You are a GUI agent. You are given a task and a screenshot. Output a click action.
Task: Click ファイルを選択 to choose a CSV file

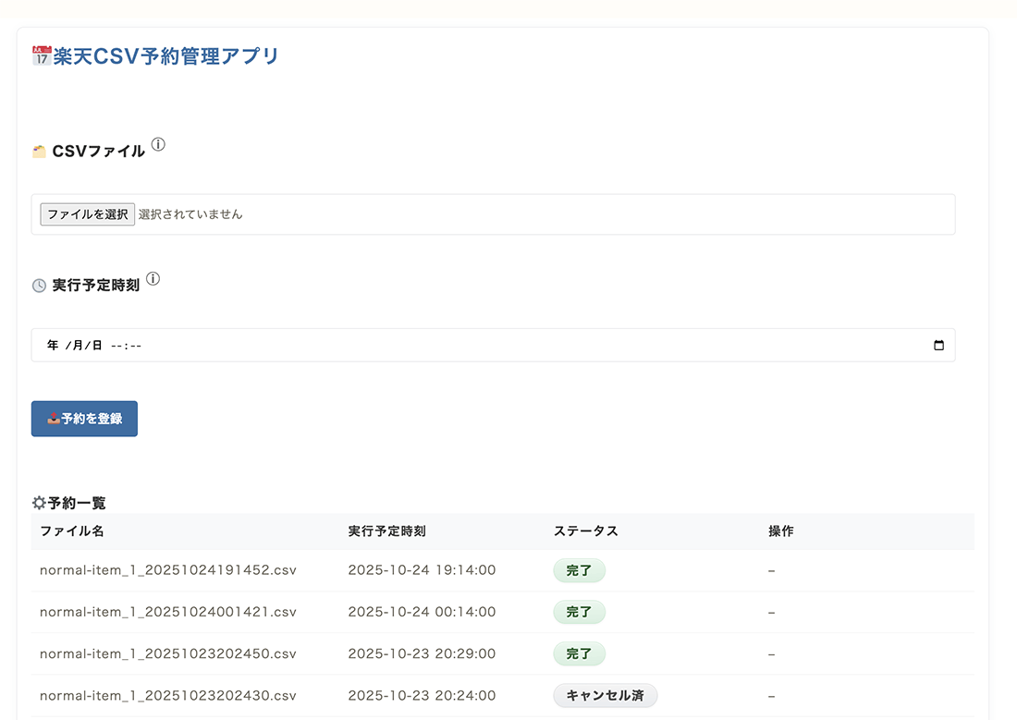[87, 214]
